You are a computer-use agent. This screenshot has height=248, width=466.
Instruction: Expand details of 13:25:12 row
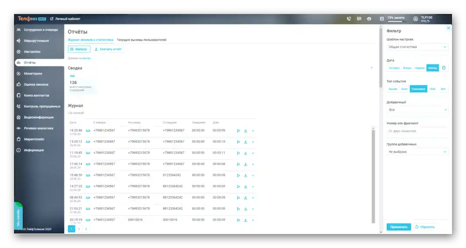click(253, 142)
